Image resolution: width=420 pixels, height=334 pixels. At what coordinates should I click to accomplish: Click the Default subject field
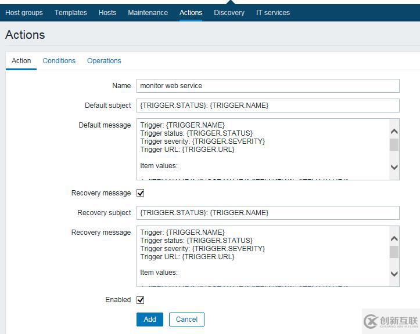coord(268,106)
